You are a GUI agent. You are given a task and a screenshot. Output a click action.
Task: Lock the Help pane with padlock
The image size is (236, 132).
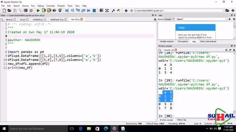click(229, 19)
